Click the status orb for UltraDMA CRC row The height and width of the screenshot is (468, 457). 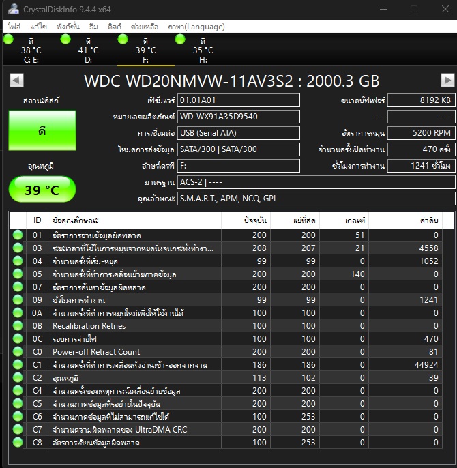(x=18, y=430)
